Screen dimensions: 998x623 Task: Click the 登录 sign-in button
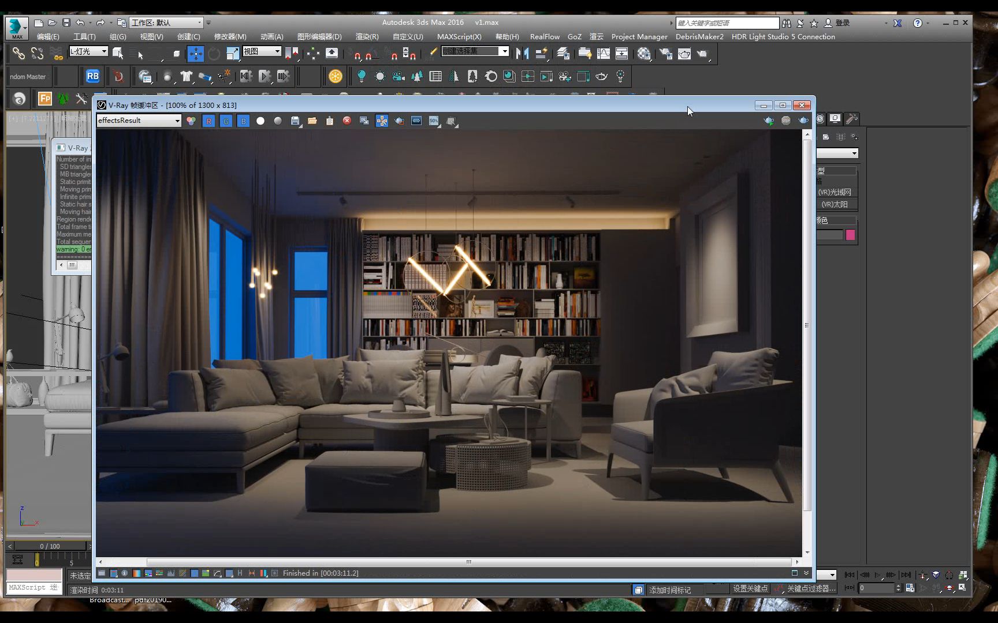pos(837,23)
